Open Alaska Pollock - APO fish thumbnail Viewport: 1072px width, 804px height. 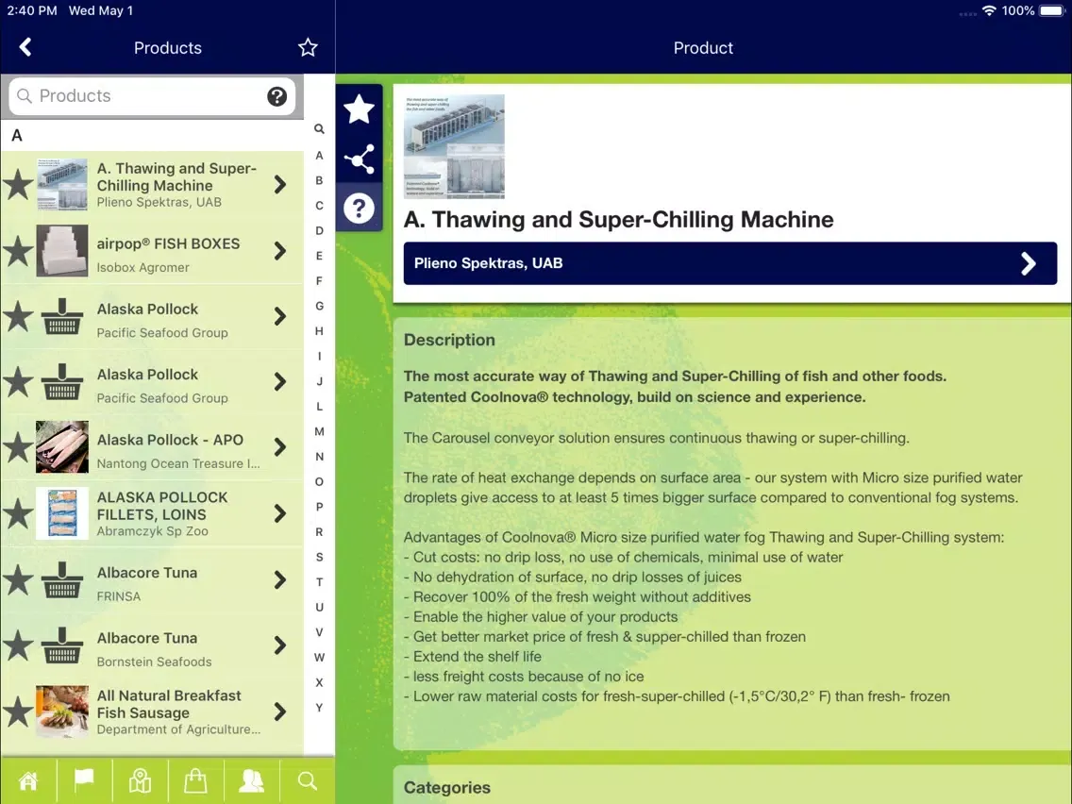[62, 447]
